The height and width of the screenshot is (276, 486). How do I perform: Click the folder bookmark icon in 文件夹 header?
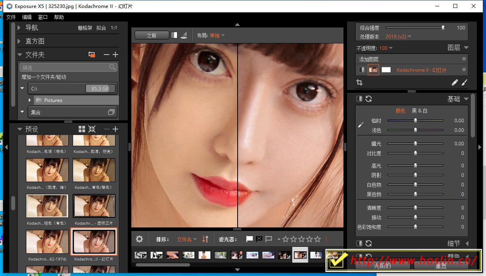(92, 55)
